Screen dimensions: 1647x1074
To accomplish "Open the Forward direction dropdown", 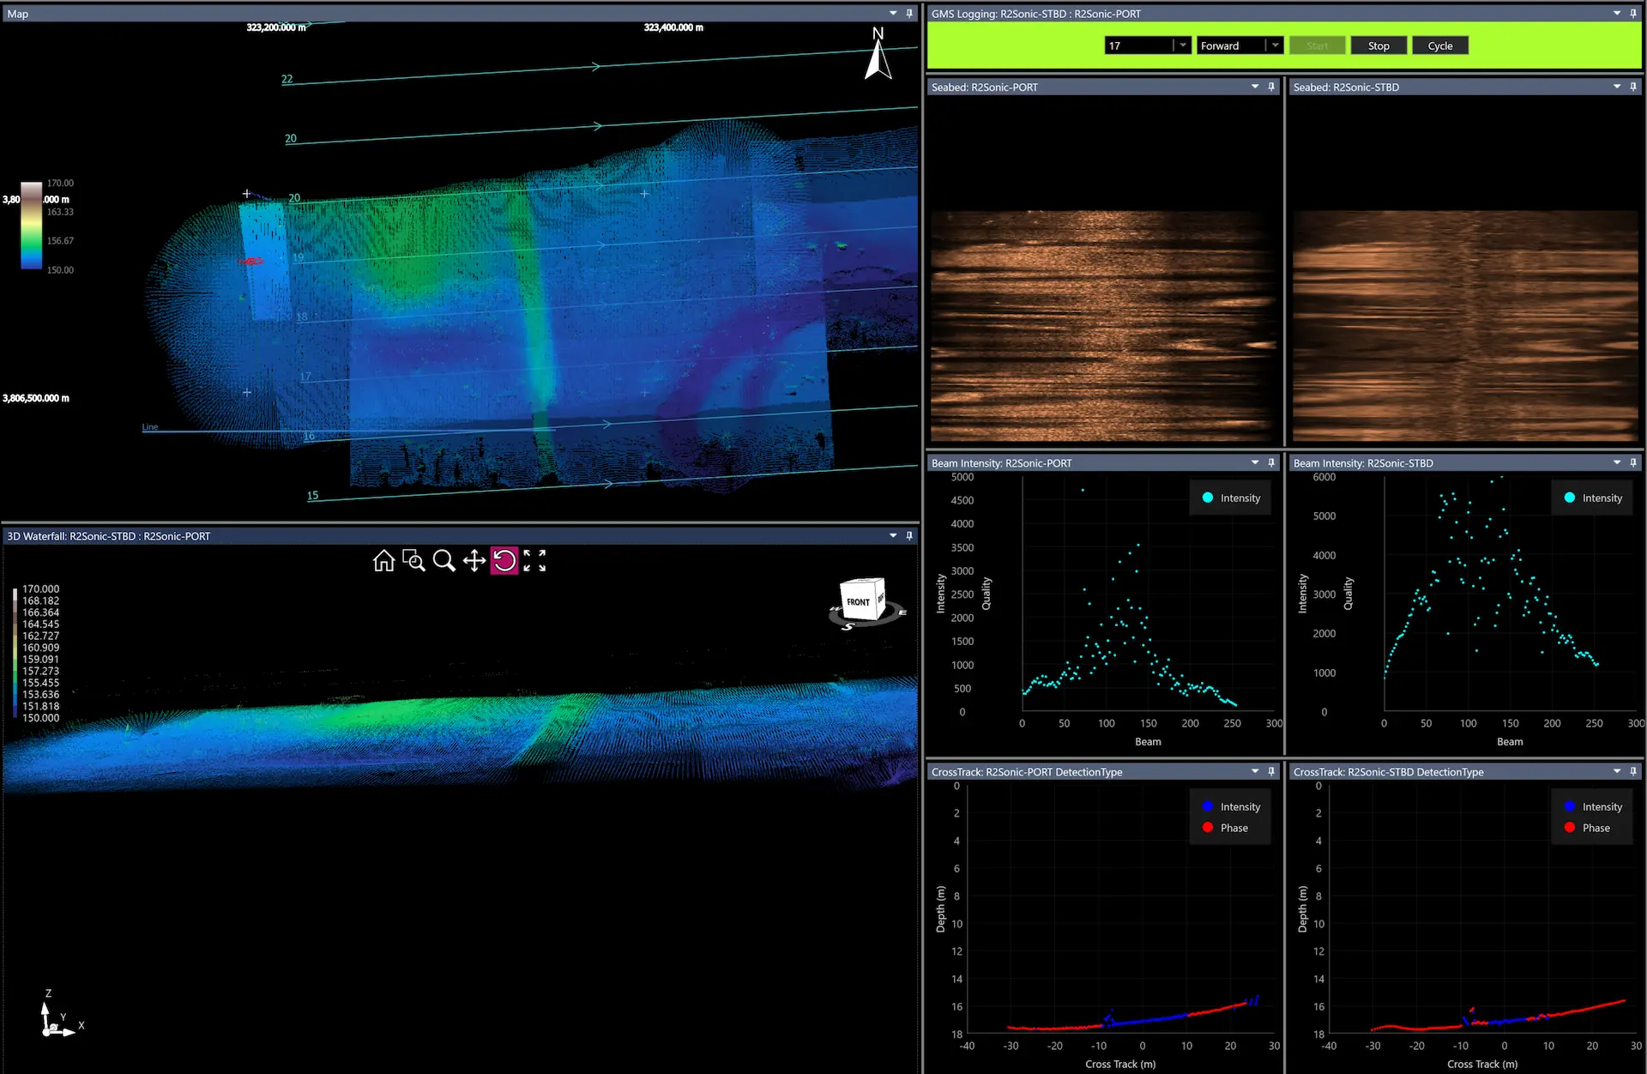I will click(x=1275, y=45).
